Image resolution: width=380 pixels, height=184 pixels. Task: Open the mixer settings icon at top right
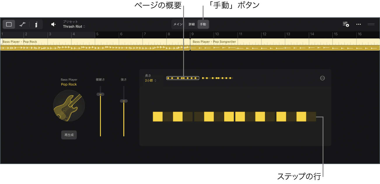tap(346, 24)
